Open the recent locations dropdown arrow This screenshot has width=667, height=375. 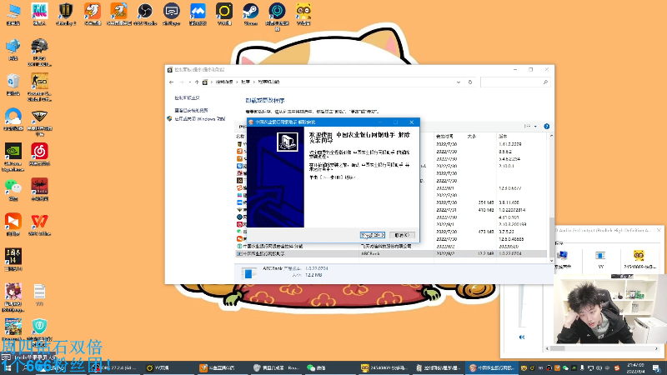pyautogui.click(x=189, y=82)
